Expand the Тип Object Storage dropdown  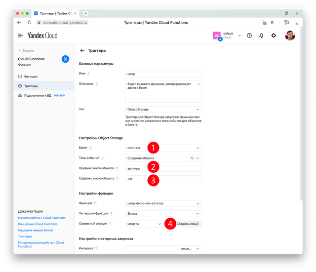pyautogui.click(x=163, y=109)
